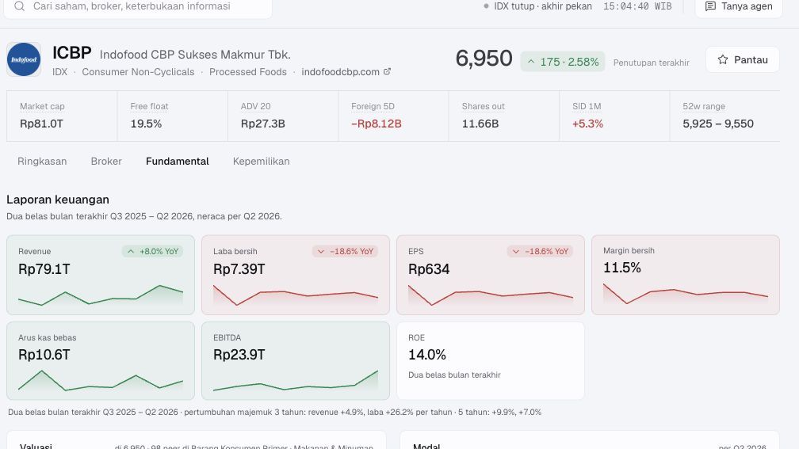Click the last price 6,950

click(x=484, y=59)
